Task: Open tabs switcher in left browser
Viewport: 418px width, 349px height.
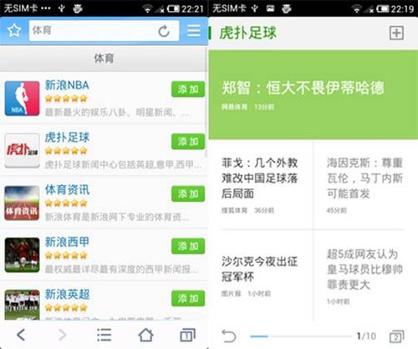Action: [x=187, y=335]
